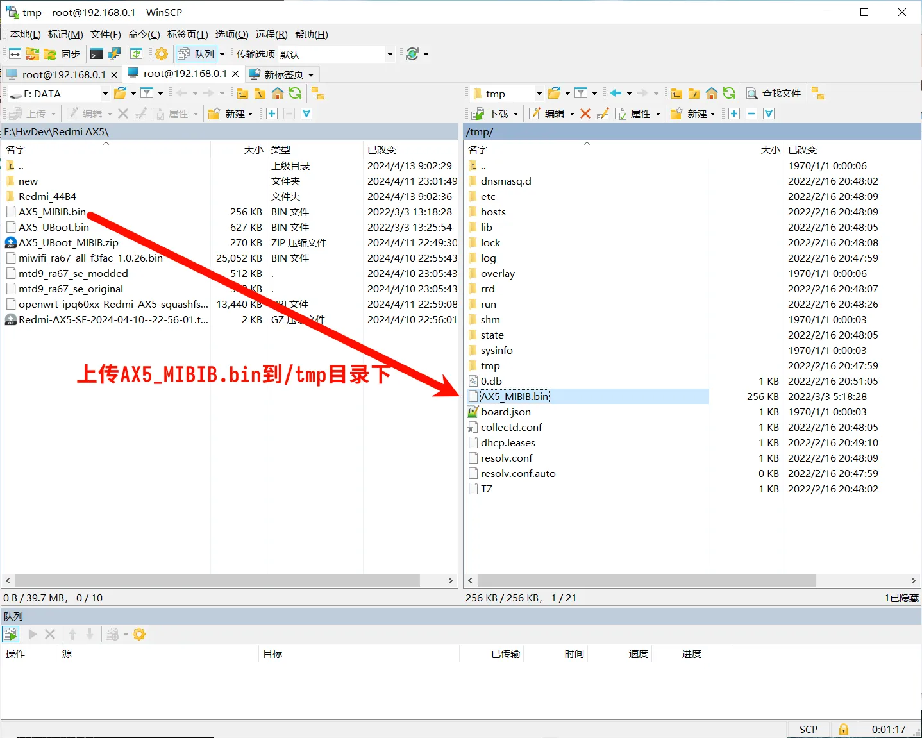
Task: Open the session refresh globe icon dropdown
Action: 426,55
